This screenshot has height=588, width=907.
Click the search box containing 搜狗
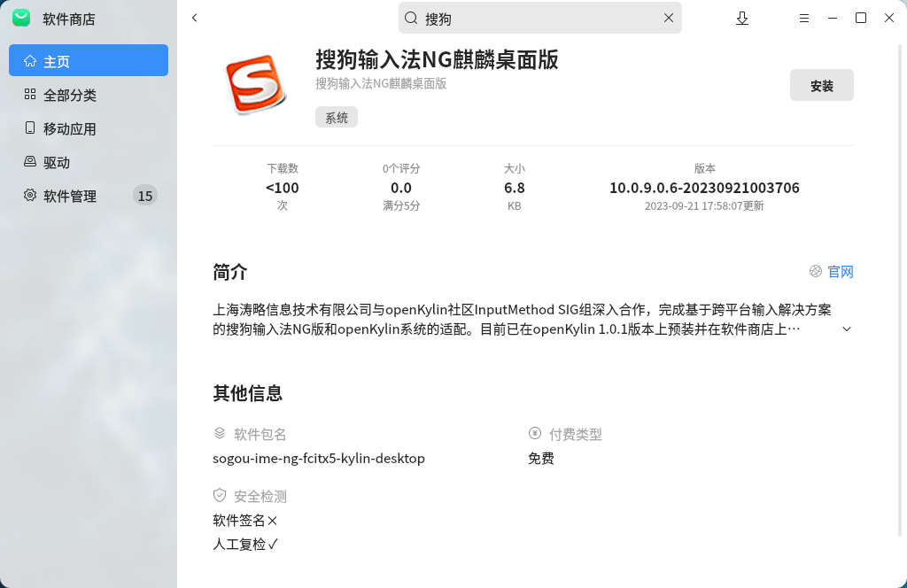[539, 18]
